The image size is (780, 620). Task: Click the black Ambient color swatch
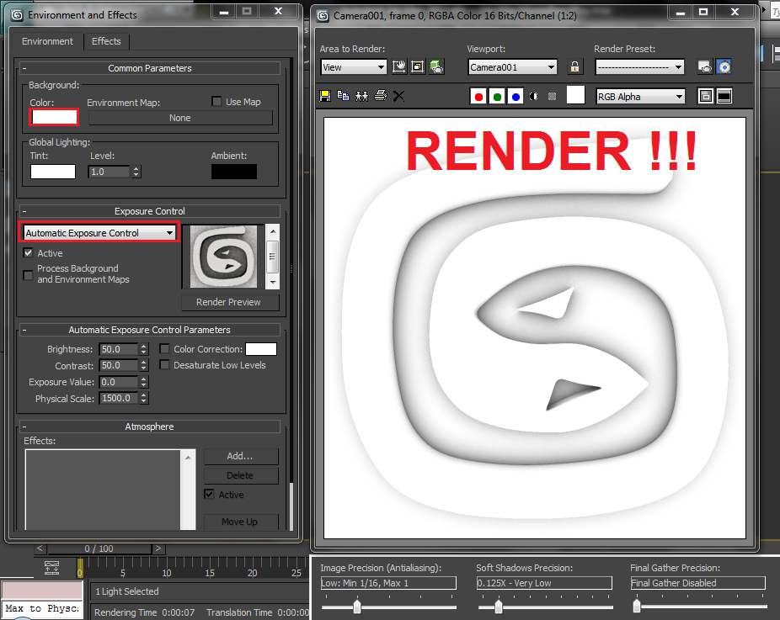coord(234,172)
